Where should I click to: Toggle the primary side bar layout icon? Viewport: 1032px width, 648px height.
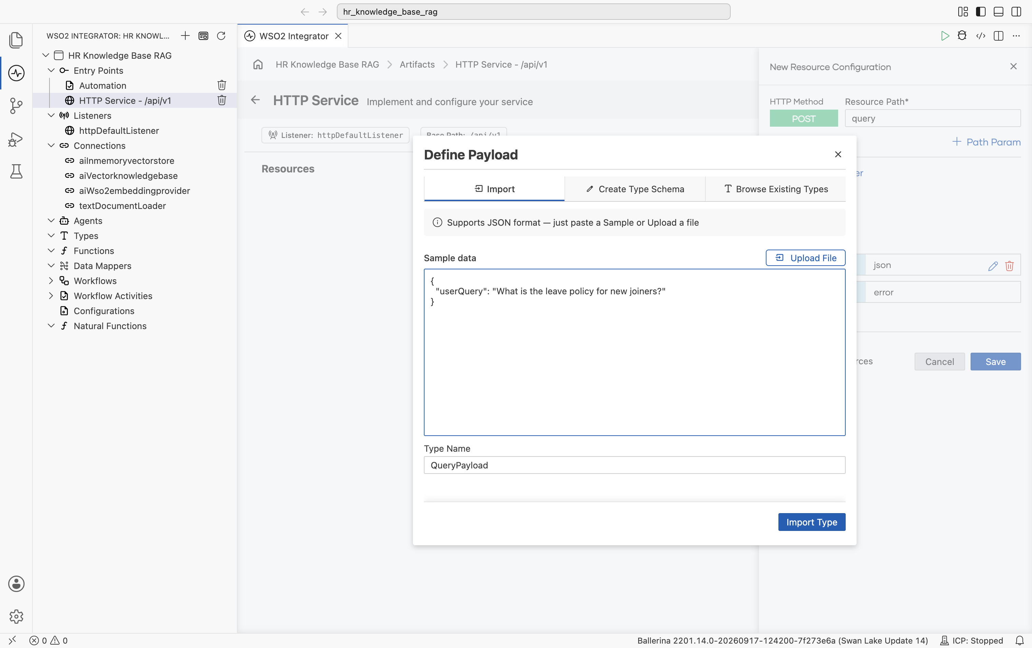pos(980,12)
